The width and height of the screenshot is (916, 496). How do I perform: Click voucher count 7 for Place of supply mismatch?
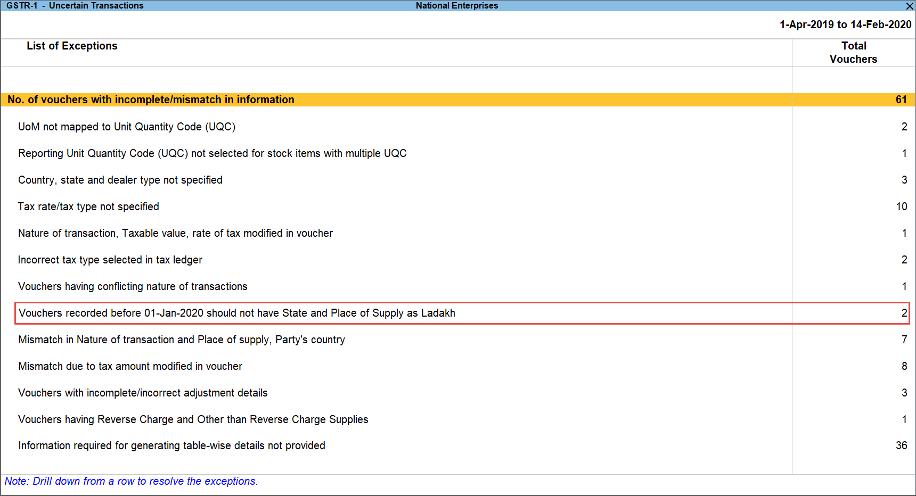coord(904,340)
